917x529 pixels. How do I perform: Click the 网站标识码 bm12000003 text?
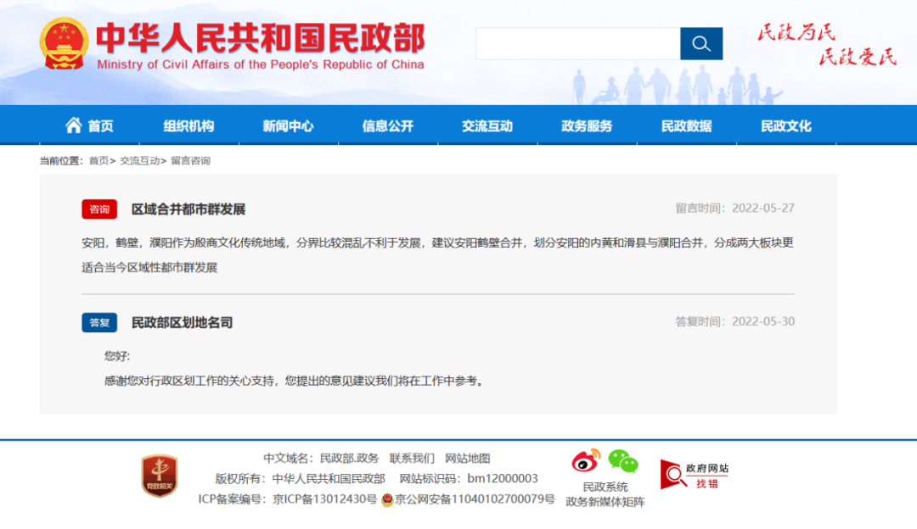pyautogui.click(x=469, y=479)
